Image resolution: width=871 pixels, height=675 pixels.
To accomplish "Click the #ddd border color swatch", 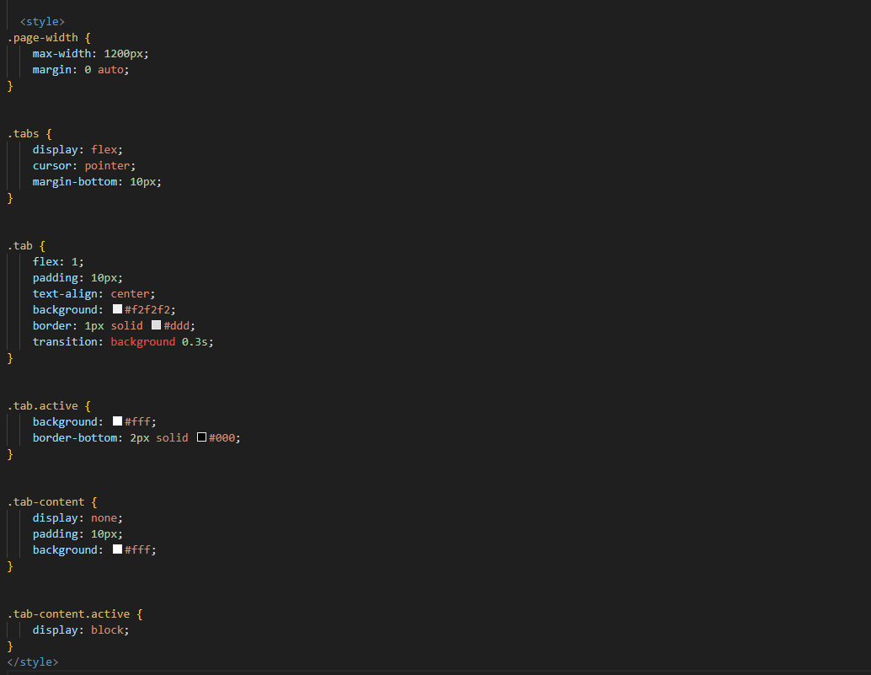I will 156,325.
